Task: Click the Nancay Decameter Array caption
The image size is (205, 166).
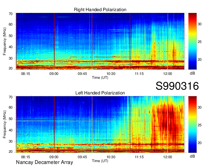Action: coord(44,162)
